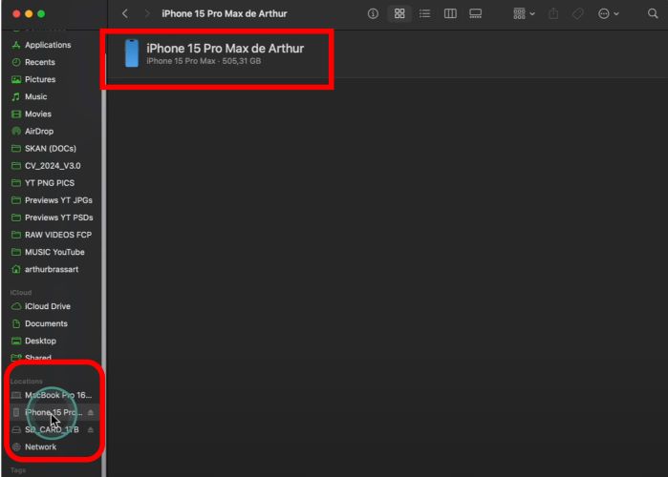Viewport: 668px width, 477px height.
Task: Select Shared in the sidebar
Action: [38, 358]
